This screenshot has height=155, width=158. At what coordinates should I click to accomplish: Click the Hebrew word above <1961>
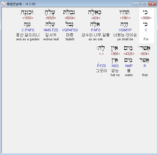[125, 12]
